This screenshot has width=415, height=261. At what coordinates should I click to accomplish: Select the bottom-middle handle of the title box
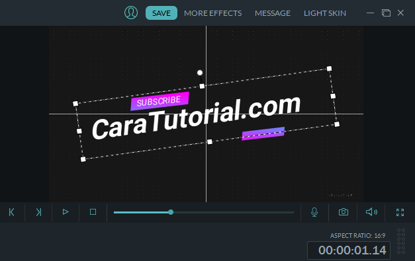tap(210, 142)
